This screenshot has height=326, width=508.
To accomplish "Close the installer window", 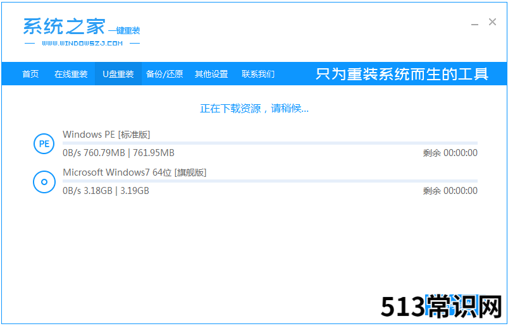I will click(x=492, y=22).
